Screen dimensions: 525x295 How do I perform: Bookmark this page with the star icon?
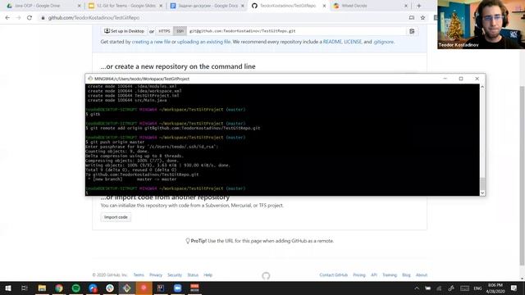[423, 18]
